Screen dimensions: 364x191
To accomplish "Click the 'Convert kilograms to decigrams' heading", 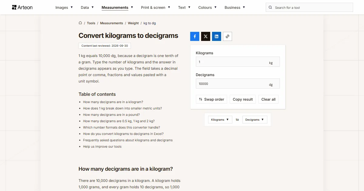I will point(128,35).
